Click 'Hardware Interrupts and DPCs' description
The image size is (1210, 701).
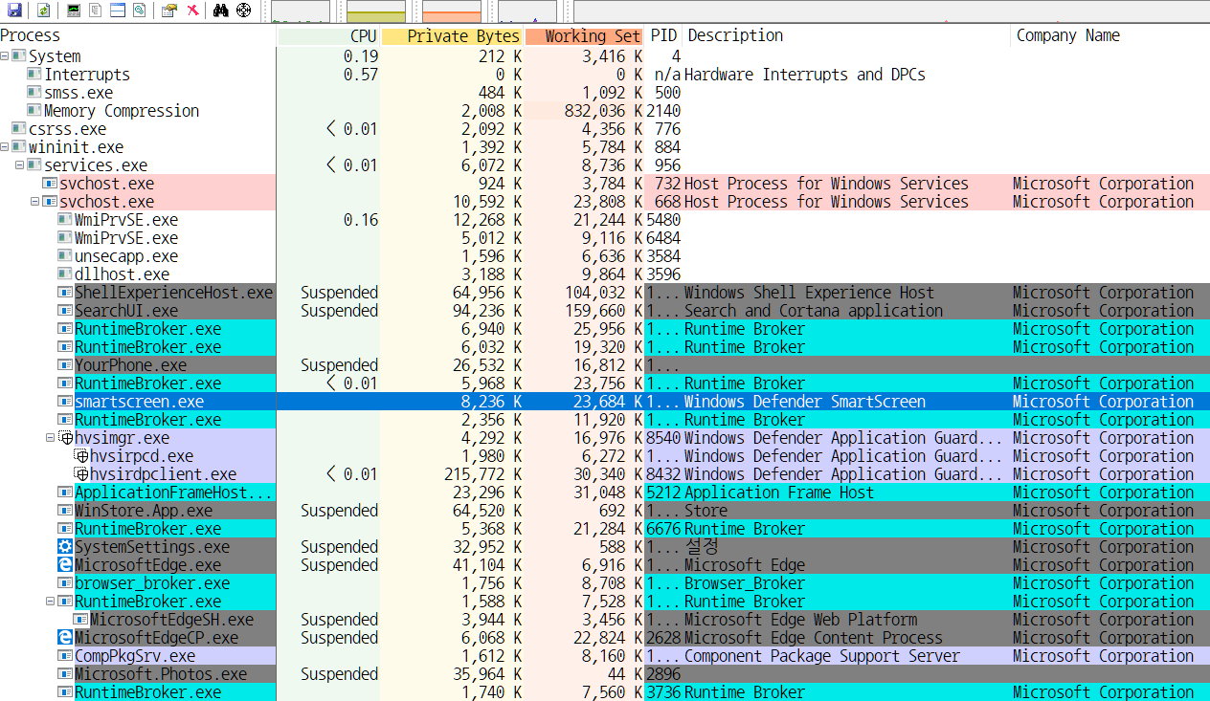coord(804,75)
